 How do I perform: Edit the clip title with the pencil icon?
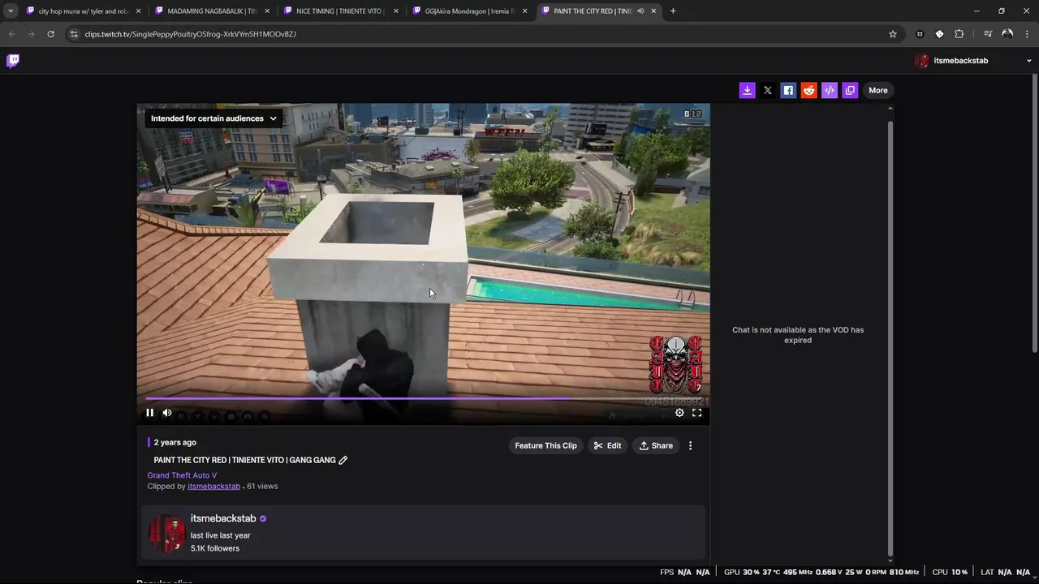tap(343, 460)
